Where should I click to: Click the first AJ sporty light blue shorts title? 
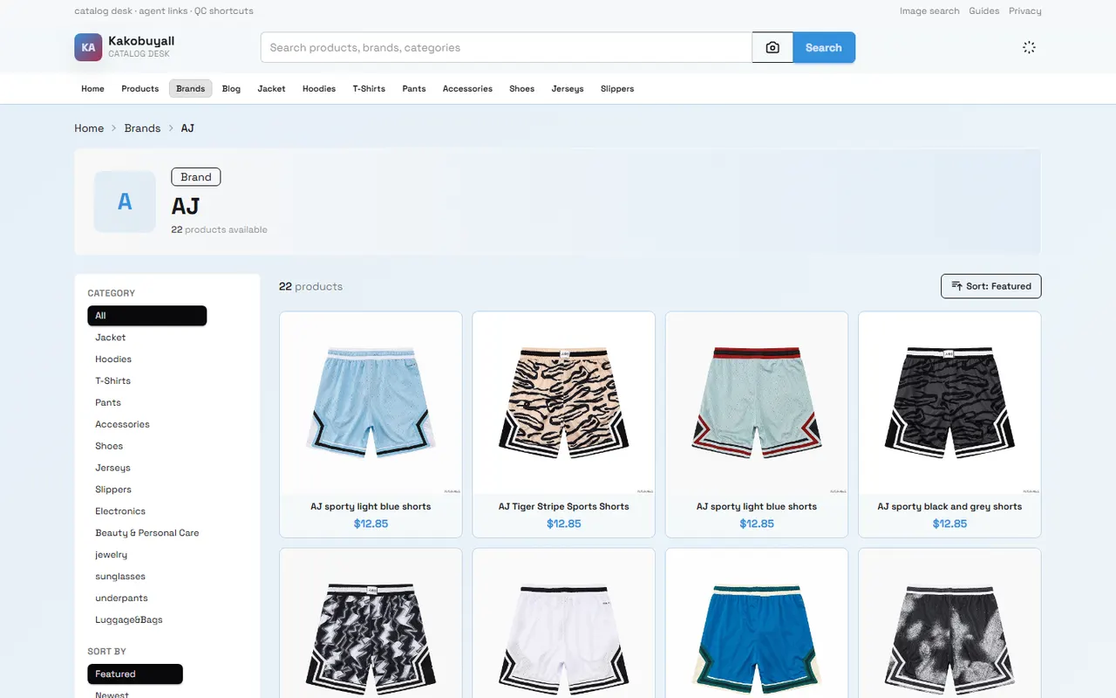(371, 506)
